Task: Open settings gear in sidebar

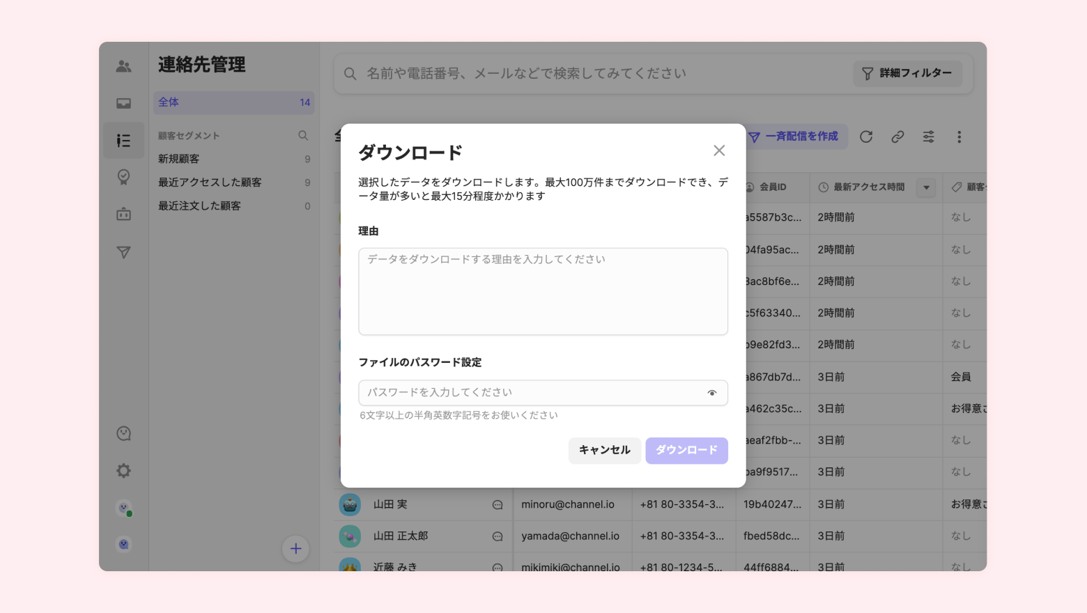Action: click(x=124, y=471)
